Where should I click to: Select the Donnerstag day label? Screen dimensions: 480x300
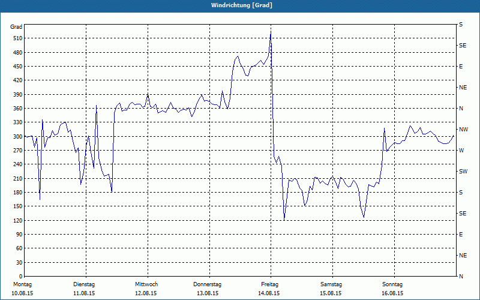207,284
